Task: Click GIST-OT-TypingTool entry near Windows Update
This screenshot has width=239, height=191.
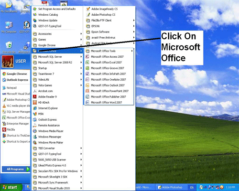Action: [x=57, y=26]
